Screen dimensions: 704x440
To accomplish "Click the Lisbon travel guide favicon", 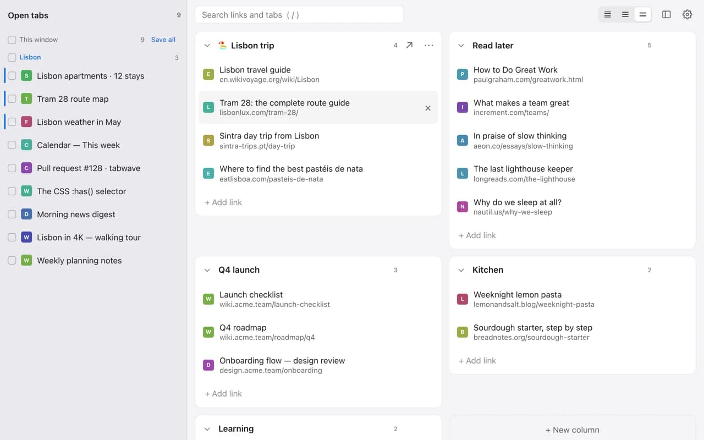I will point(208,74).
